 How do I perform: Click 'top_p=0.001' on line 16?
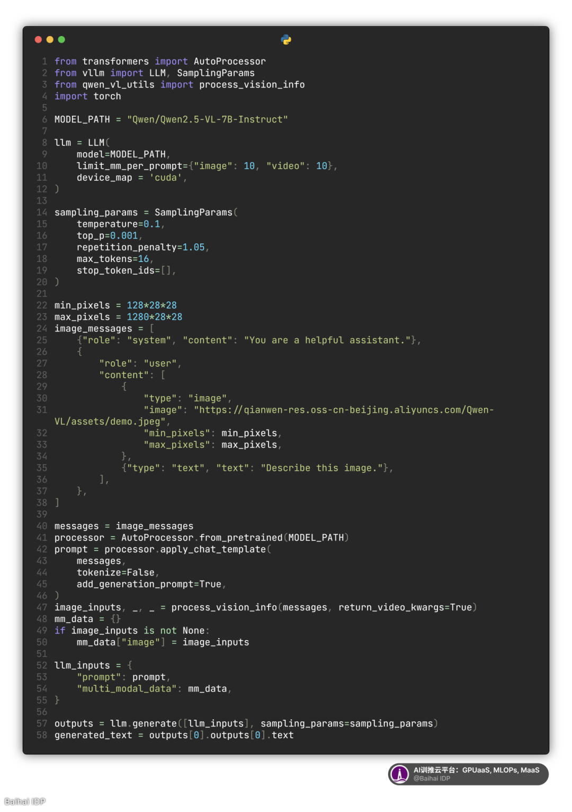(x=108, y=236)
